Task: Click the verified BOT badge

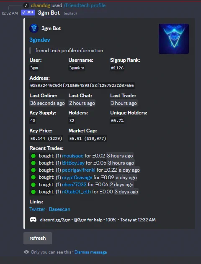Action: (x=28, y=13)
